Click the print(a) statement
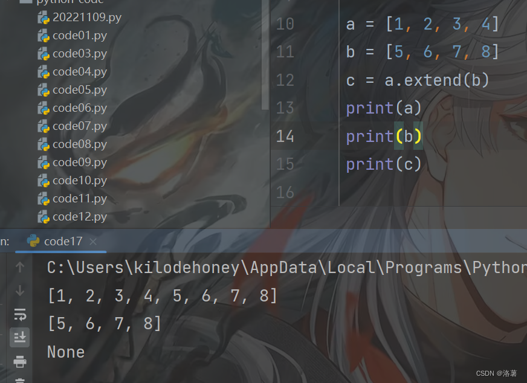The width and height of the screenshot is (527, 383). (x=384, y=108)
